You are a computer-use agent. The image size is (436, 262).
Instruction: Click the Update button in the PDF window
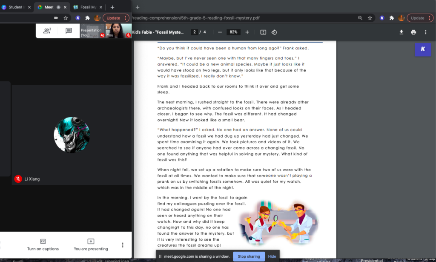417,18
